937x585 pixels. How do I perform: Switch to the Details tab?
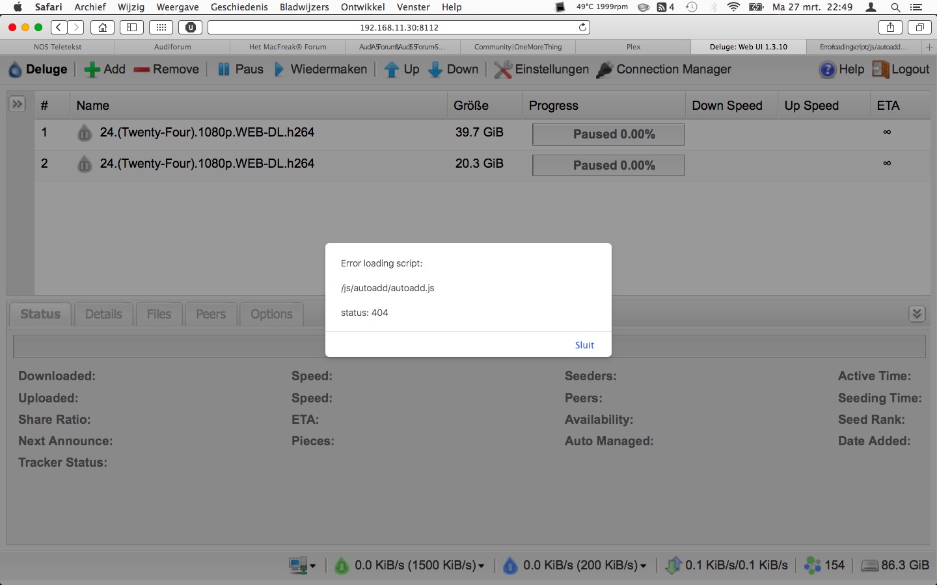pos(103,314)
